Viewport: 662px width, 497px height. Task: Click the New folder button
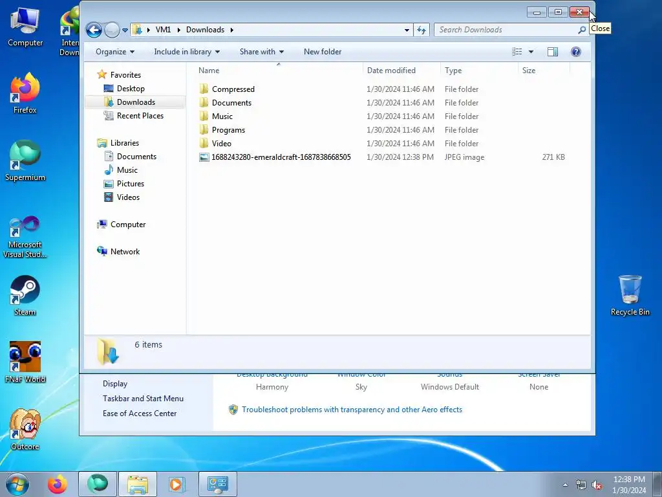323,52
